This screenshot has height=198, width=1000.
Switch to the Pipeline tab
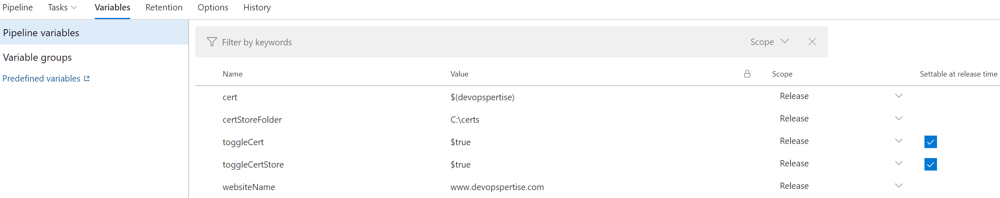pyautogui.click(x=18, y=7)
